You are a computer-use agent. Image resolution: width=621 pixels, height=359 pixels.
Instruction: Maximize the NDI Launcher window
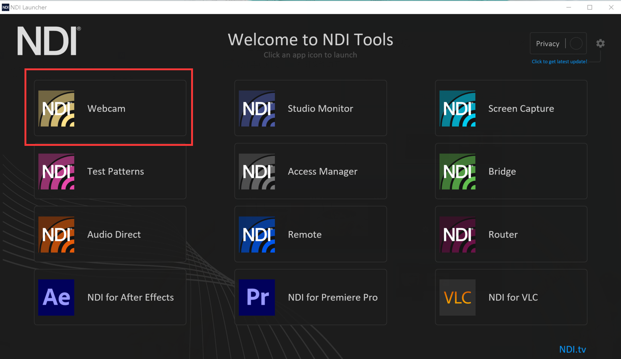590,7
